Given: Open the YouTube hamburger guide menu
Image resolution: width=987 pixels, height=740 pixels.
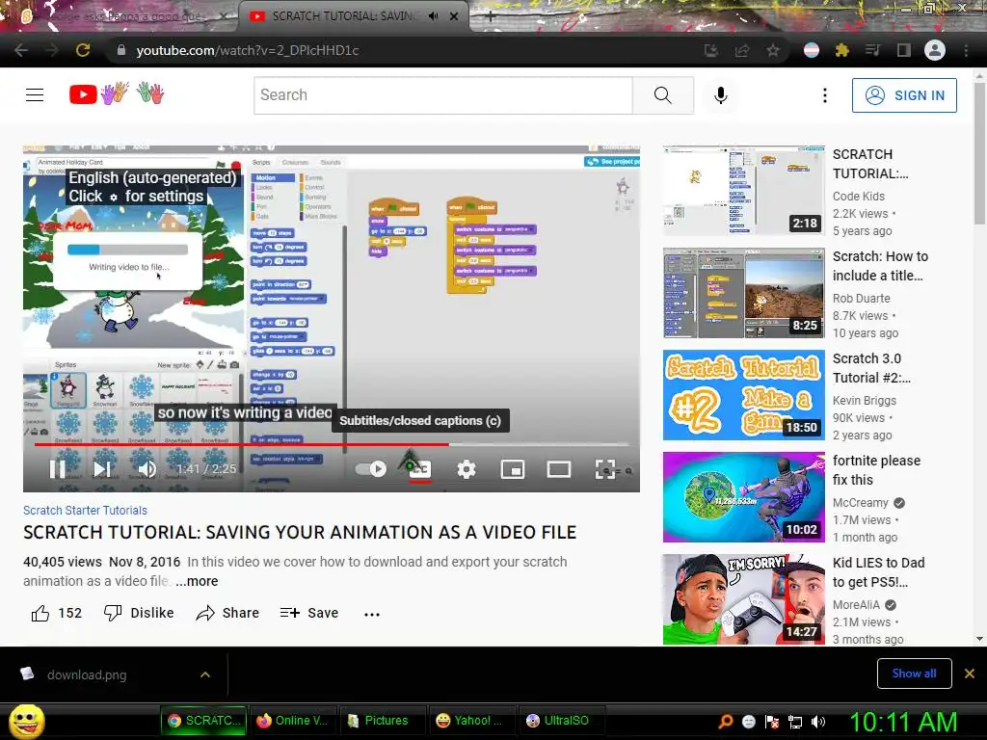Looking at the screenshot, I should coord(35,95).
